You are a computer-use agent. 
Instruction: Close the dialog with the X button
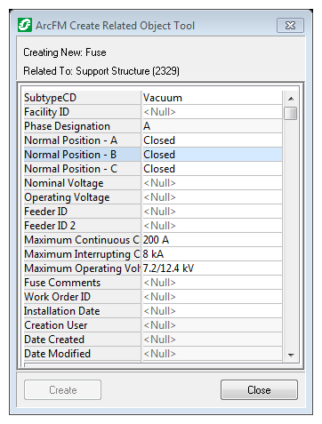point(290,26)
